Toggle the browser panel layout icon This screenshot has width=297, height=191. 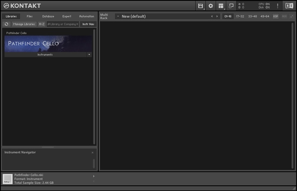[x=221, y=6]
